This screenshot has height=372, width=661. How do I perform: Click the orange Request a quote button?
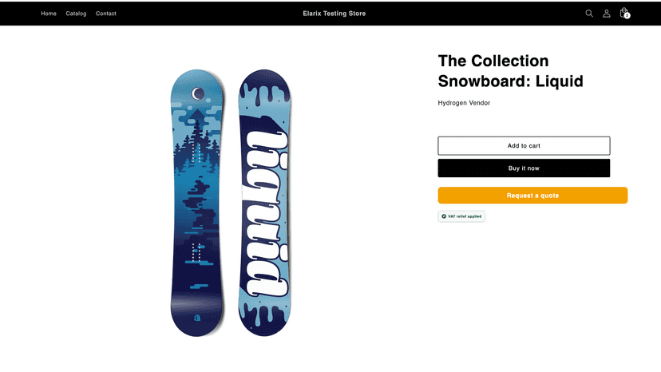tap(532, 196)
